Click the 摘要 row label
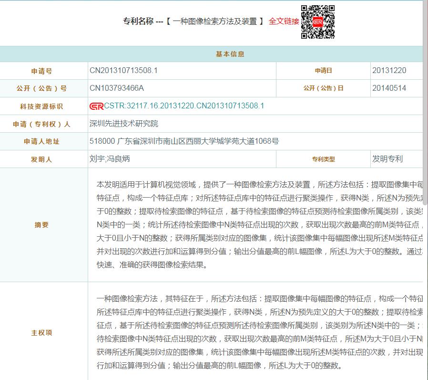428x380 pixels. click(x=41, y=225)
